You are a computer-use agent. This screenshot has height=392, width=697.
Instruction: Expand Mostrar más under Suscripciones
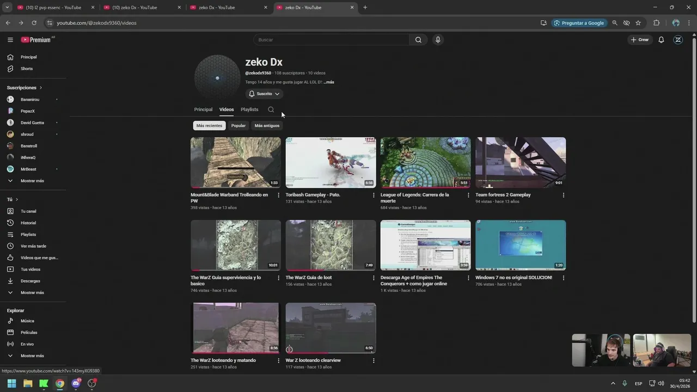[33, 181]
